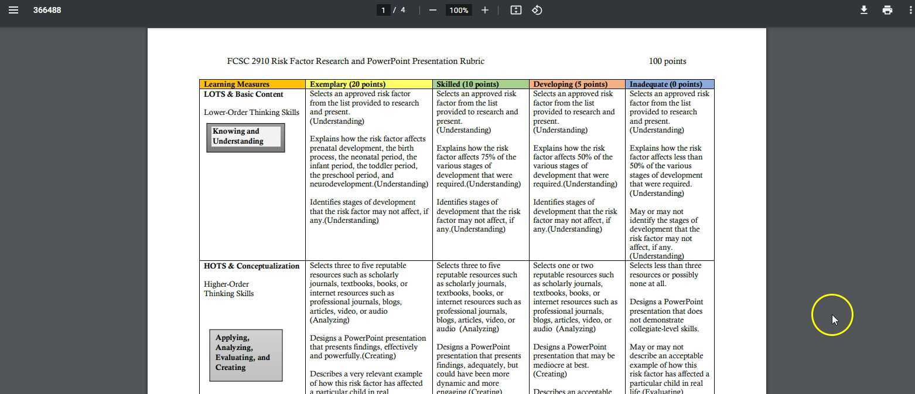The width and height of the screenshot is (915, 394).
Task: Click the page number input field
Action: (x=383, y=10)
